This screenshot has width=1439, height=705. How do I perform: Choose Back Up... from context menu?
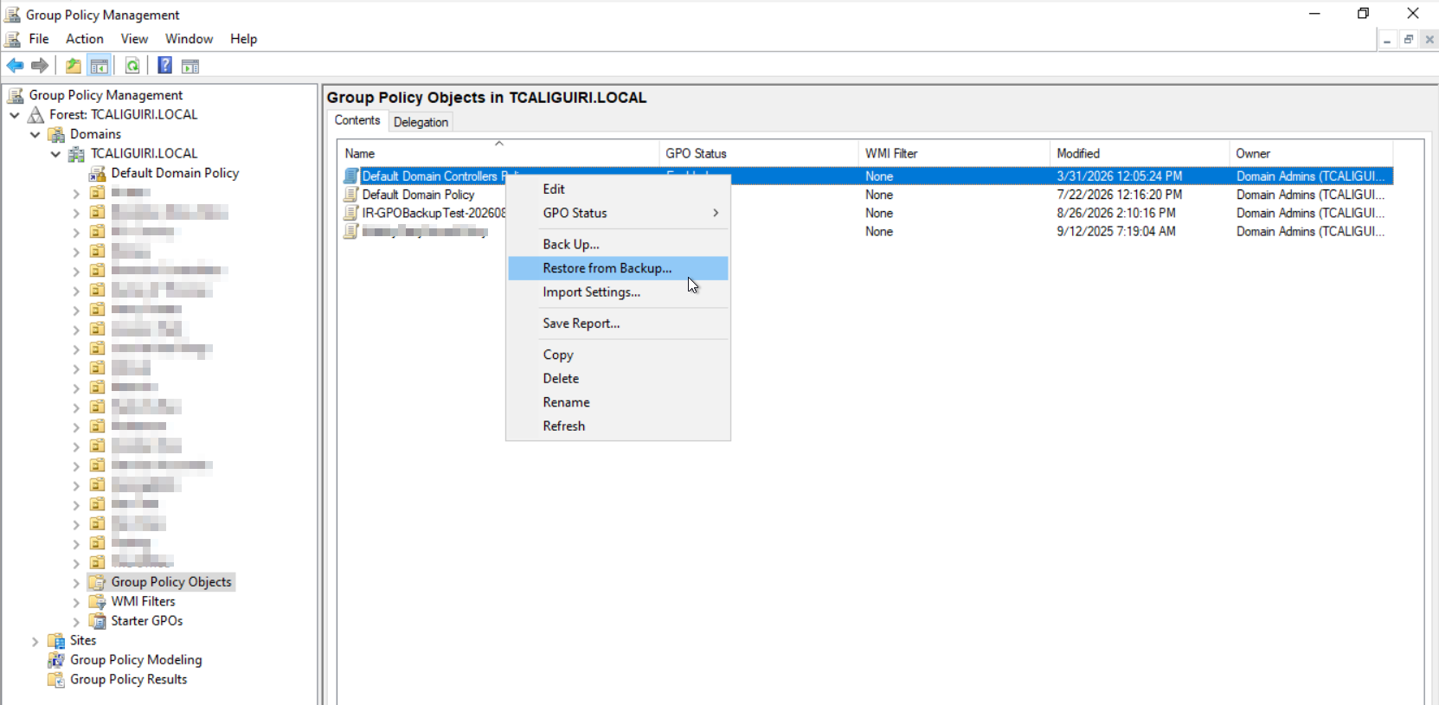[x=618, y=244]
